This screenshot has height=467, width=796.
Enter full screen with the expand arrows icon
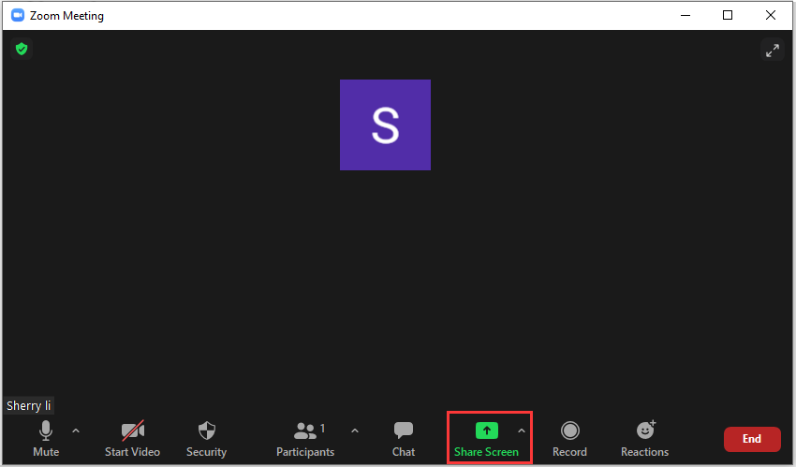[x=773, y=51]
